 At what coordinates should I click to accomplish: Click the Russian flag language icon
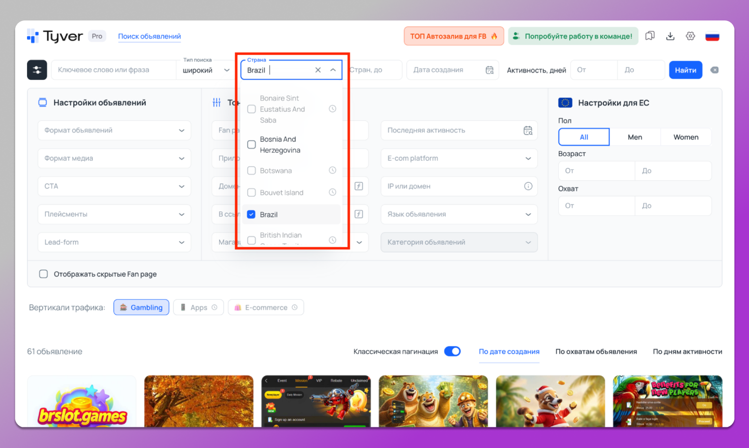712,36
